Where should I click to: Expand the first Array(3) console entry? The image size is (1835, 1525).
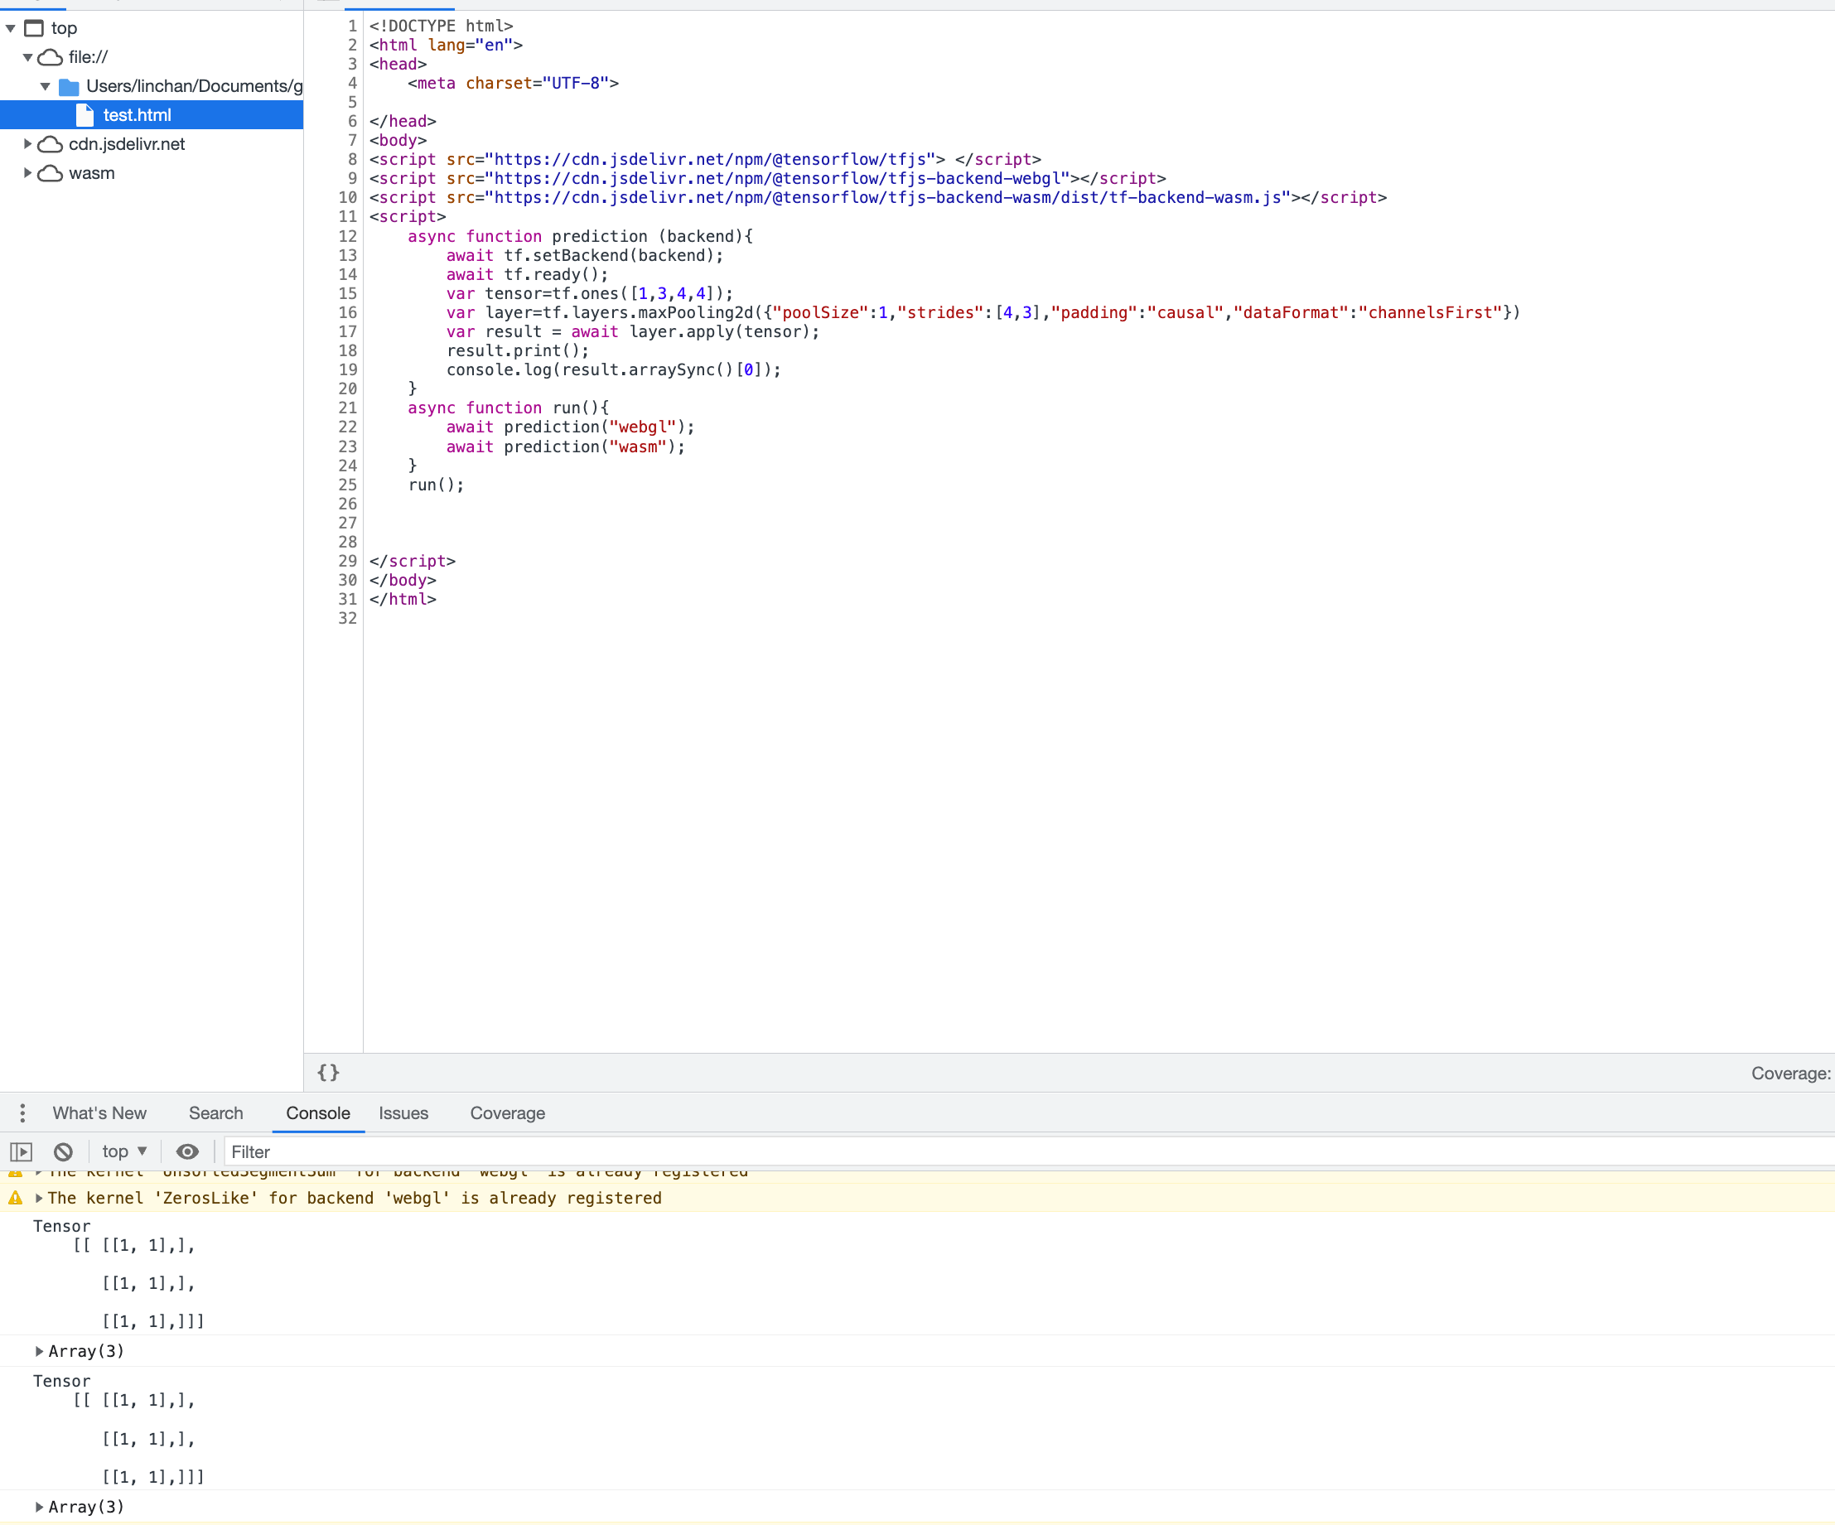tap(39, 1350)
